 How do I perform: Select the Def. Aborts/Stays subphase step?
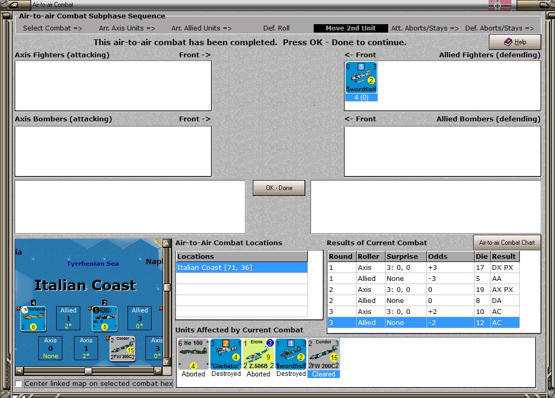(x=499, y=28)
